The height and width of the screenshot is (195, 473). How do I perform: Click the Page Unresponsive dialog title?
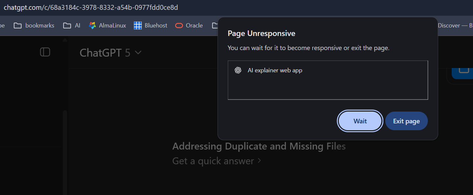pyautogui.click(x=262, y=33)
